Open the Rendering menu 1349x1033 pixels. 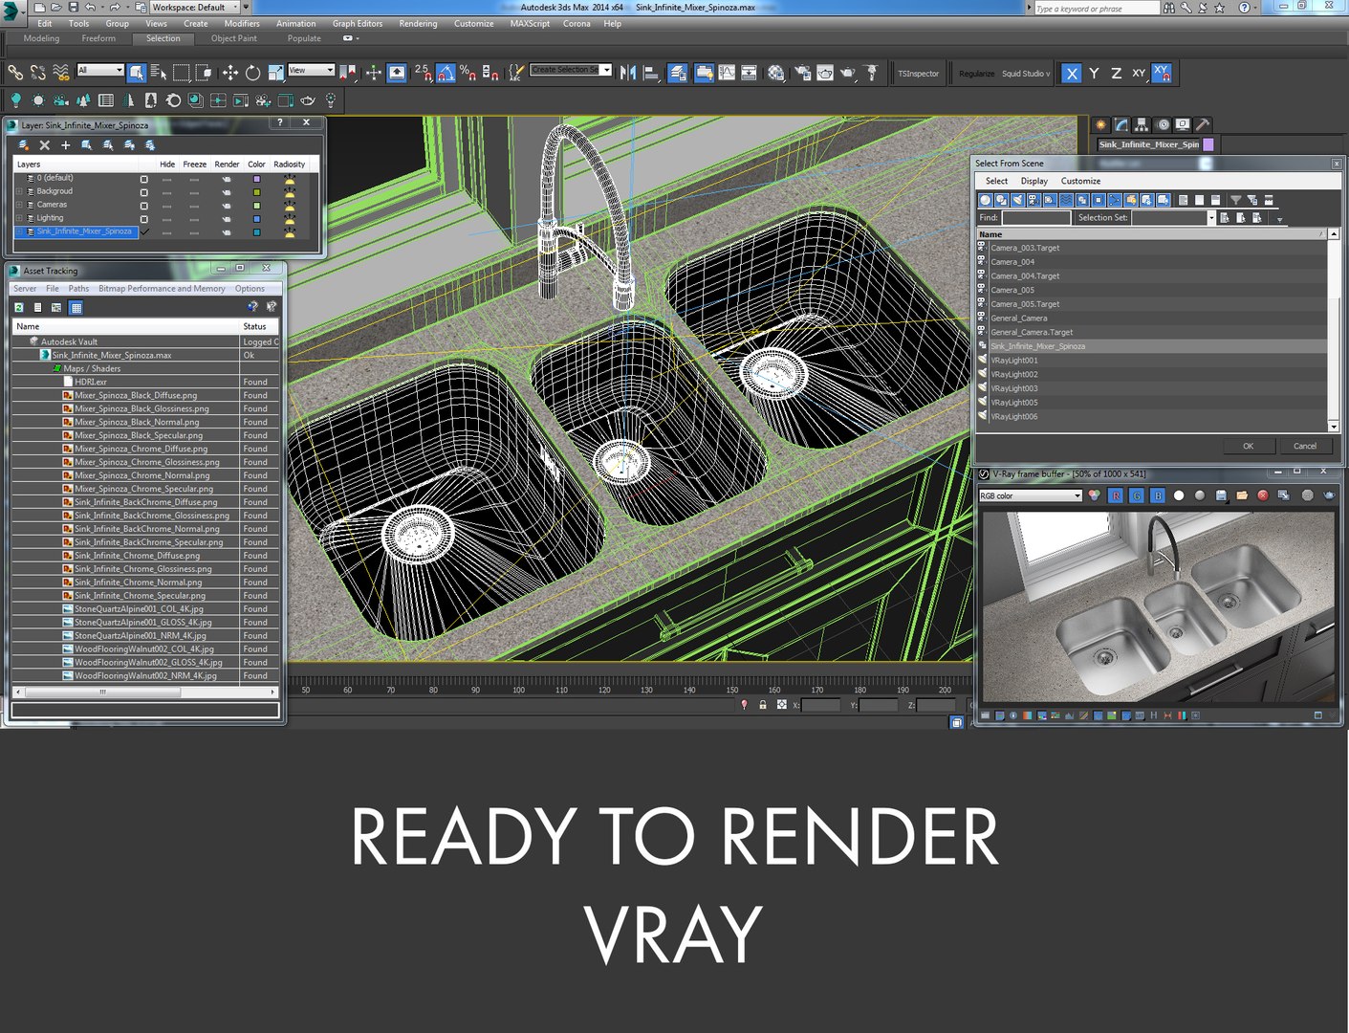(x=418, y=24)
